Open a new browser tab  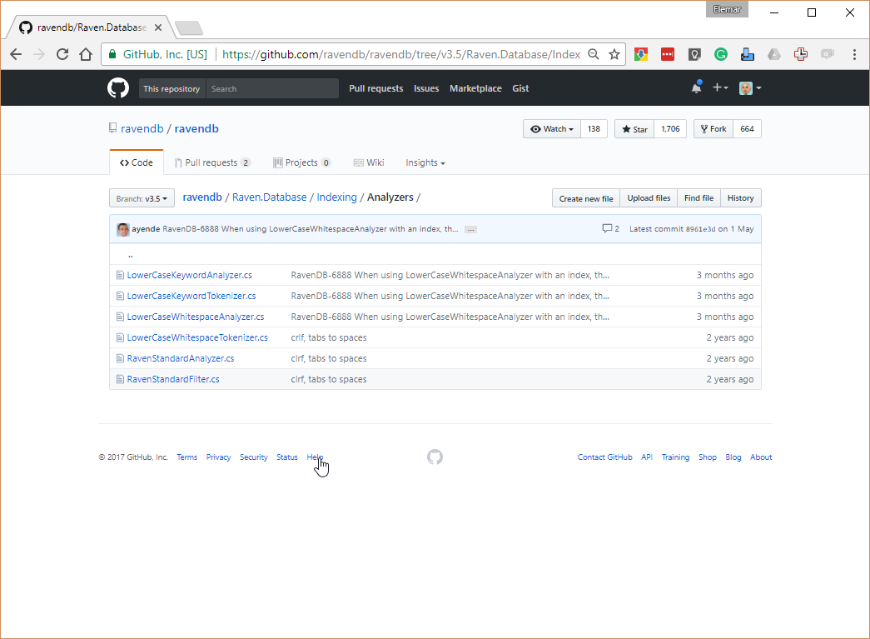pyautogui.click(x=189, y=27)
